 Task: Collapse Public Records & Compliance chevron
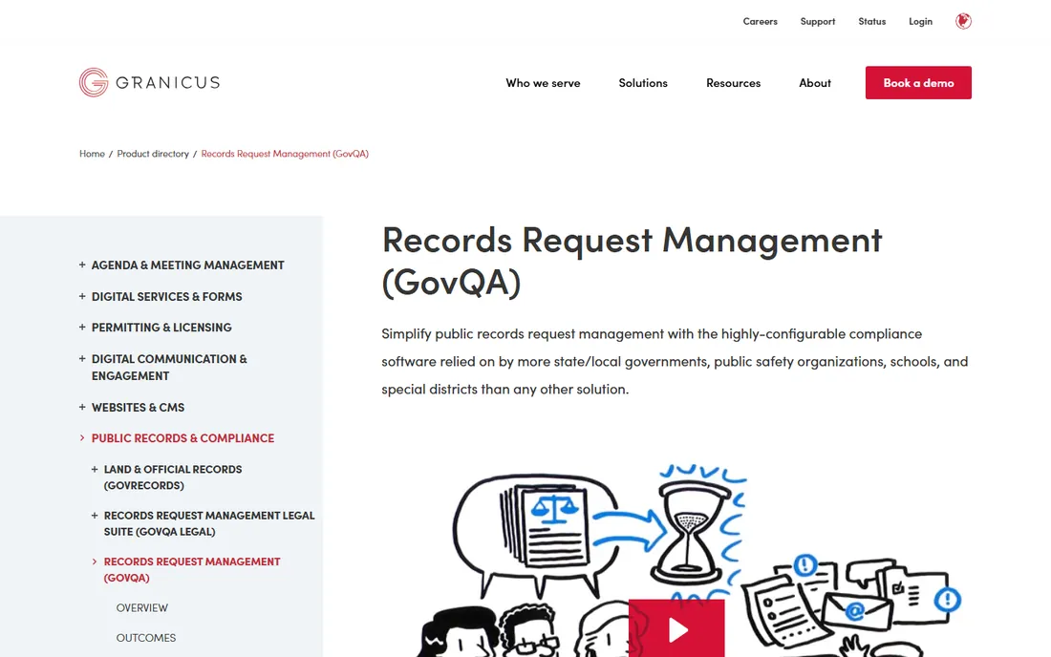tap(82, 437)
